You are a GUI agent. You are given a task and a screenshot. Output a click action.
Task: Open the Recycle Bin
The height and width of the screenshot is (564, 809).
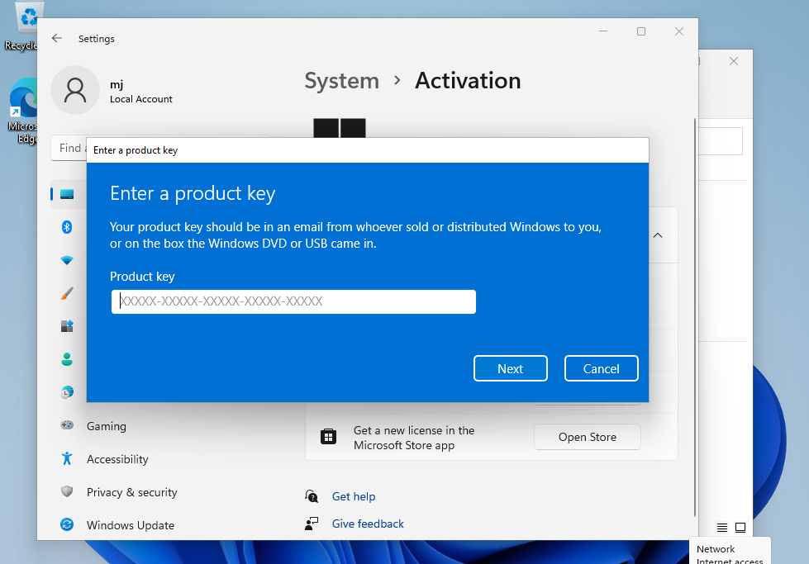pos(27,15)
